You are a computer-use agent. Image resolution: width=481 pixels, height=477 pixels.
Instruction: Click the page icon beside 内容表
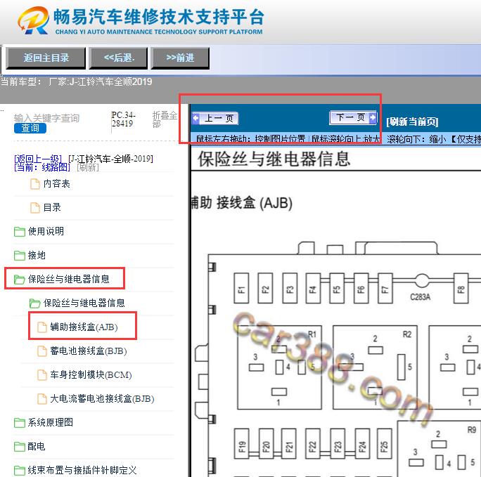click(x=35, y=184)
